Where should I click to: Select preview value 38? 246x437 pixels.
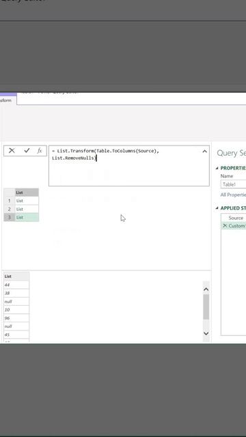(x=16, y=293)
